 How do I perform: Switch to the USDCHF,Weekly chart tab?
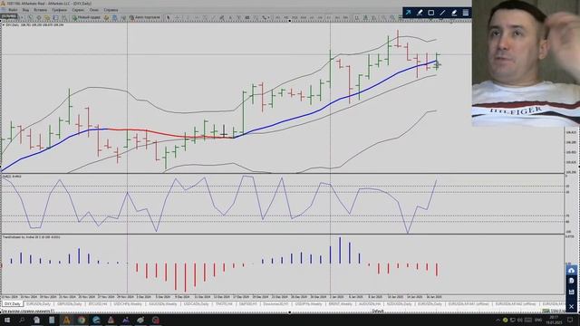(x=128, y=304)
